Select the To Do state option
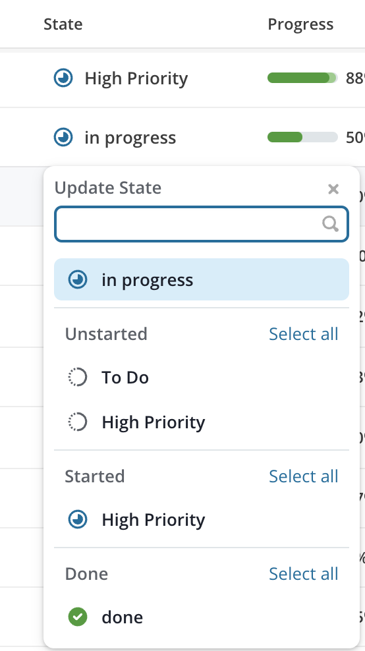Screen dimensions: 365x651 202,378
